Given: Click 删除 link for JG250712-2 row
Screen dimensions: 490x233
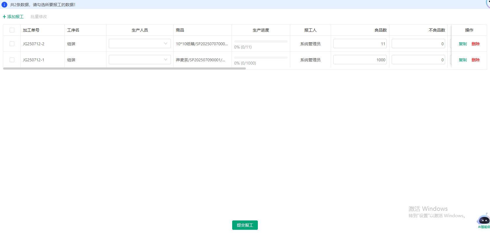Looking at the screenshot, I should click(475, 44).
